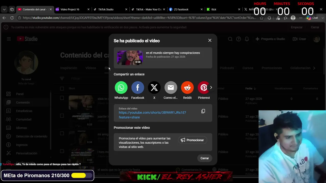Close the TikTok Studio browser tab
The width and height of the screenshot is (326, 183).
pos(126,9)
